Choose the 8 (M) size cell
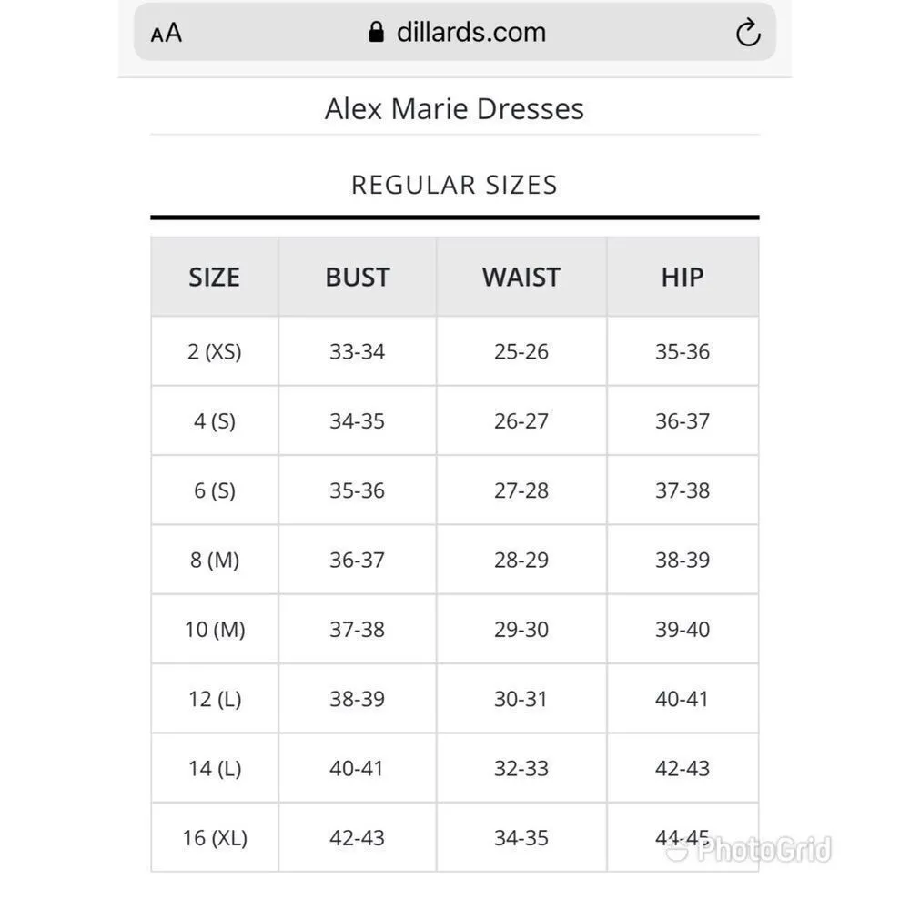The width and height of the screenshot is (910, 910). coord(215,560)
